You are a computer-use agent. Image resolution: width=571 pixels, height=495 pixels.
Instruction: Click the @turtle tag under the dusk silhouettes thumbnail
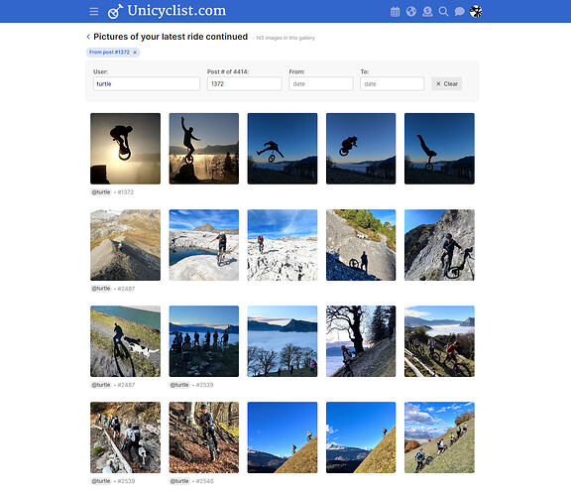[179, 385]
